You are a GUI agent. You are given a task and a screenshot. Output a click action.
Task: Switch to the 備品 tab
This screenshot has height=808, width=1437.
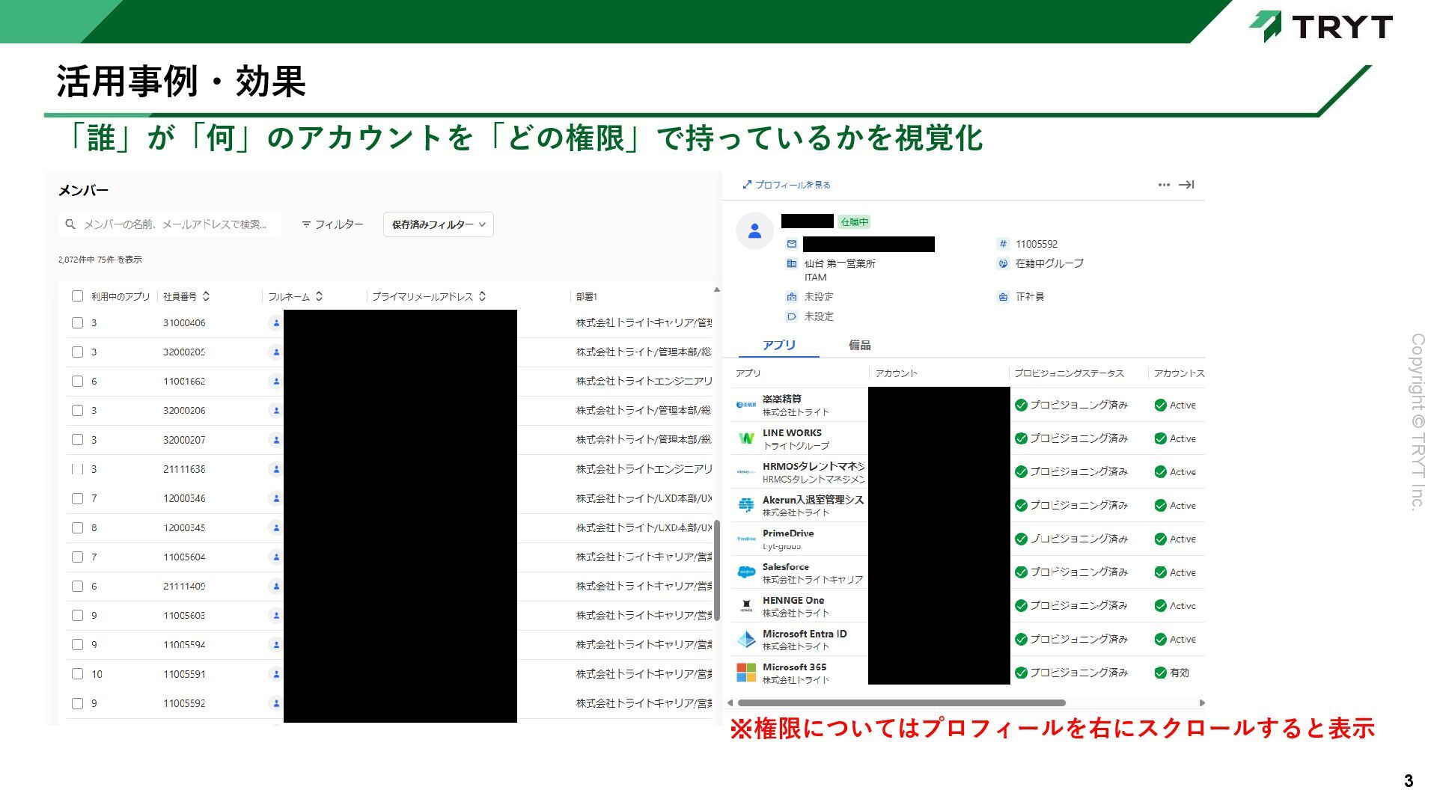[x=859, y=345]
